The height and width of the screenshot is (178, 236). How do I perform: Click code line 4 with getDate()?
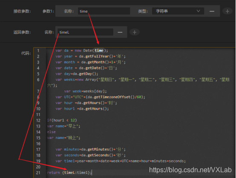(86, 68)
